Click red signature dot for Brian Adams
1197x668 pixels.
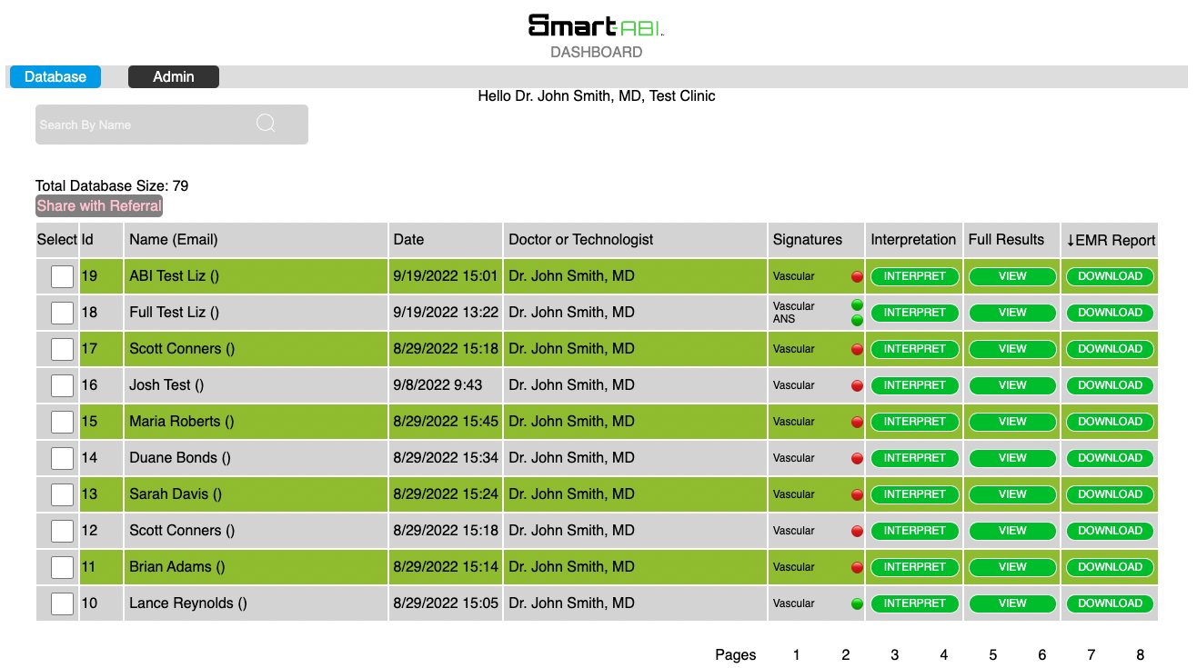pyautogui.click(x=857, y=567)
